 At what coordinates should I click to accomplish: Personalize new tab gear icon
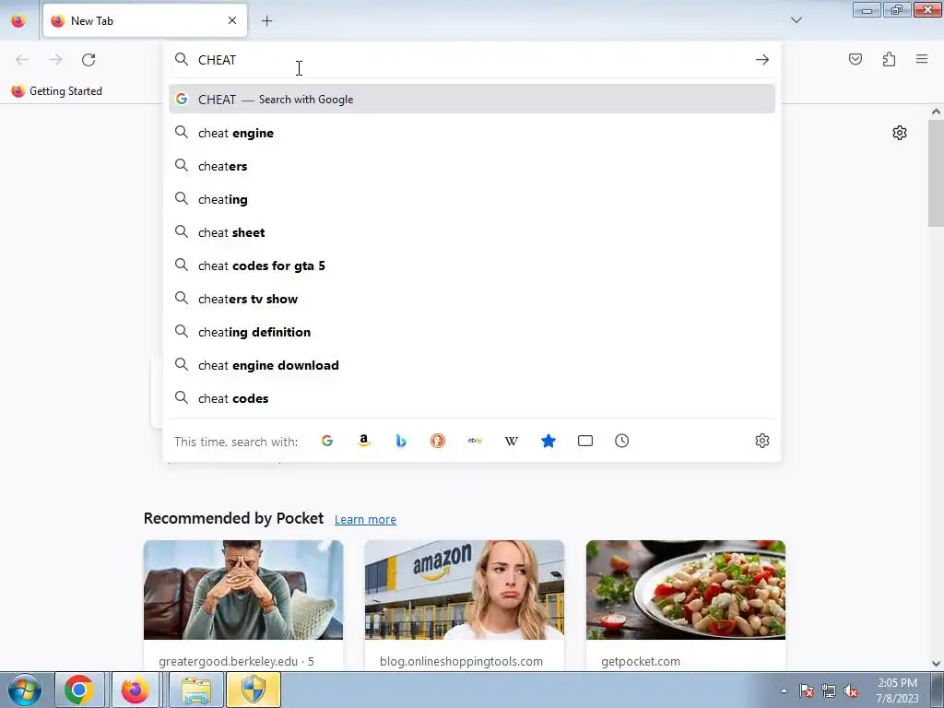pos(900,133)
